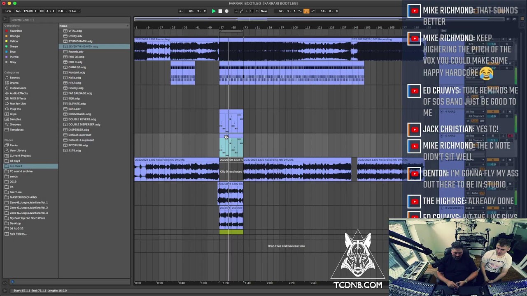Open the Sounds category
The height and width of the screenshot is (296, 527).
pos(14,78)
